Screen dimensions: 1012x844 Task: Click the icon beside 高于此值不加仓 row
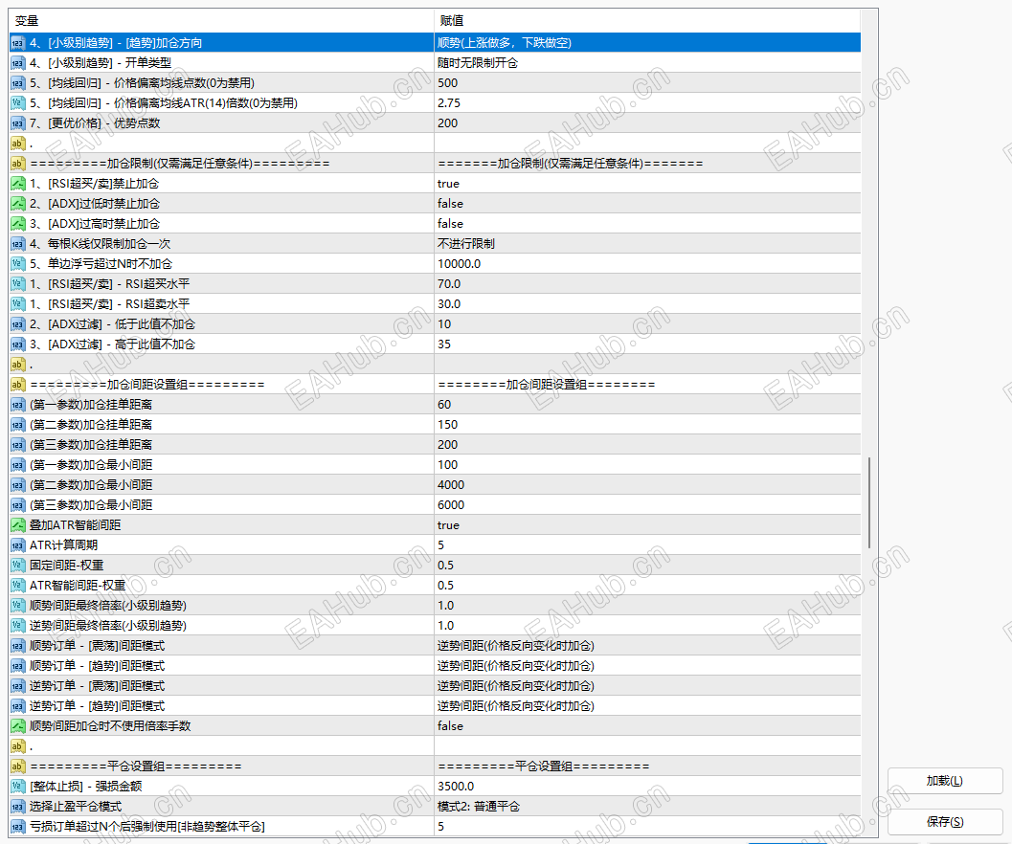pos(17,344)
